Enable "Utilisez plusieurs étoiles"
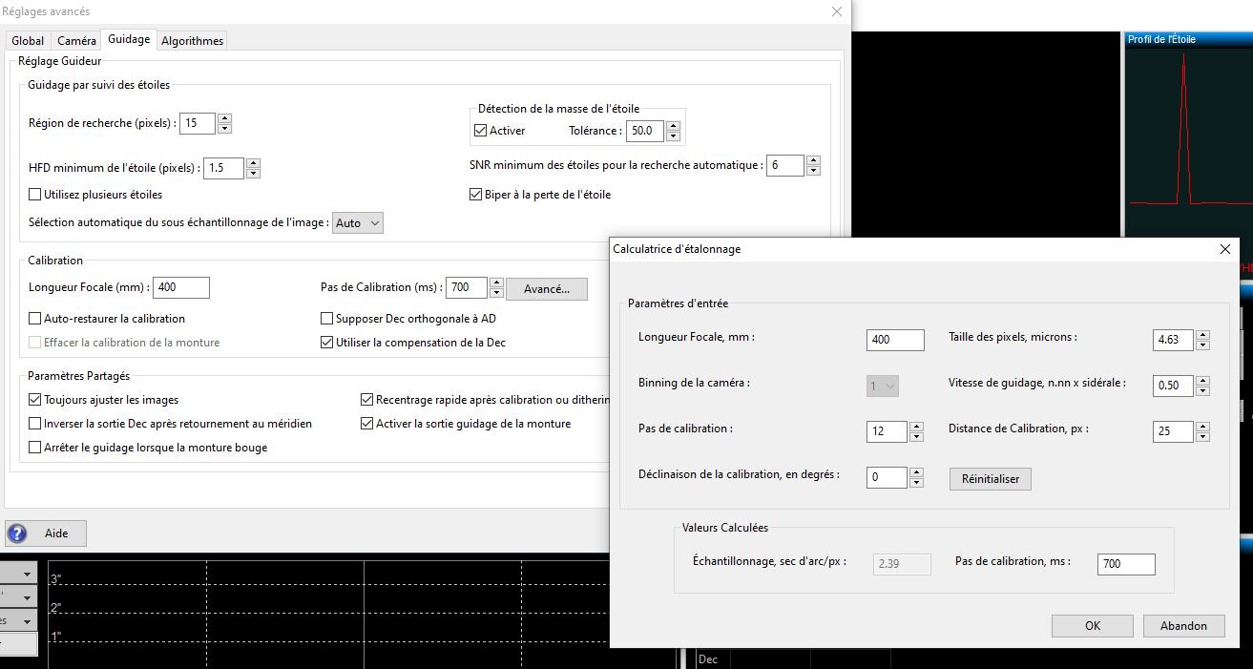The image size is (1253, 669). pos(35,195)
